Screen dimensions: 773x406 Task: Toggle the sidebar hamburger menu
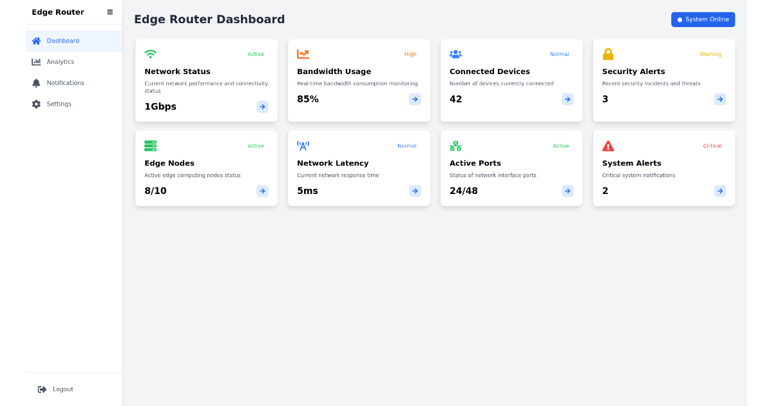pos(110,12)
